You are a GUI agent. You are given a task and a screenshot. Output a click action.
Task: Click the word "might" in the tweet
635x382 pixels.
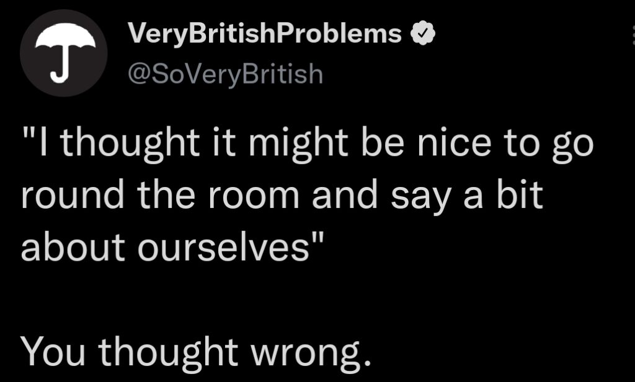click(298, 143)
